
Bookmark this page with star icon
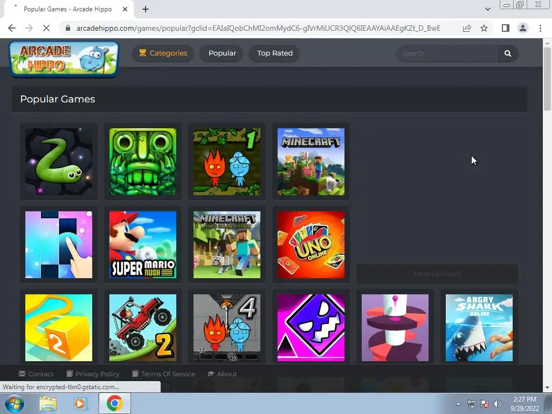[484, 28]
